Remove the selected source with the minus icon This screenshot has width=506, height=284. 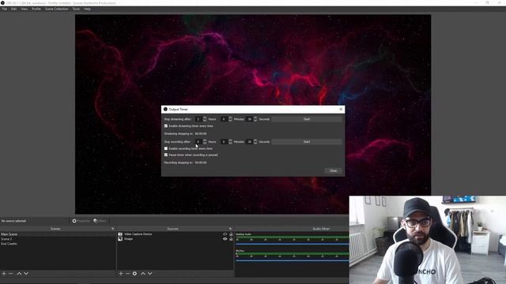click(x=127, y=274)
